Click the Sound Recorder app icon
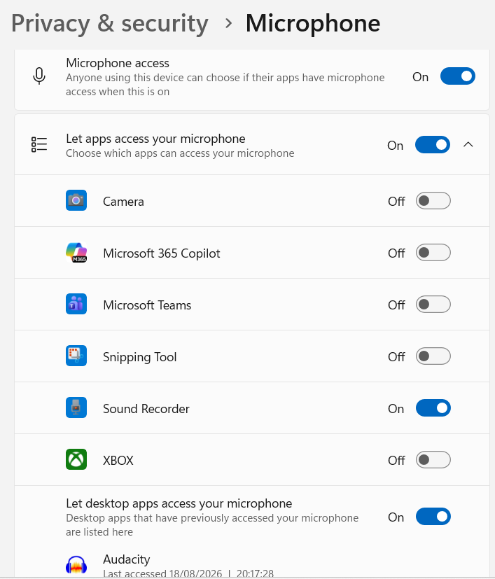Viewport: 495px width, 579px height. [x=76, y=407]
